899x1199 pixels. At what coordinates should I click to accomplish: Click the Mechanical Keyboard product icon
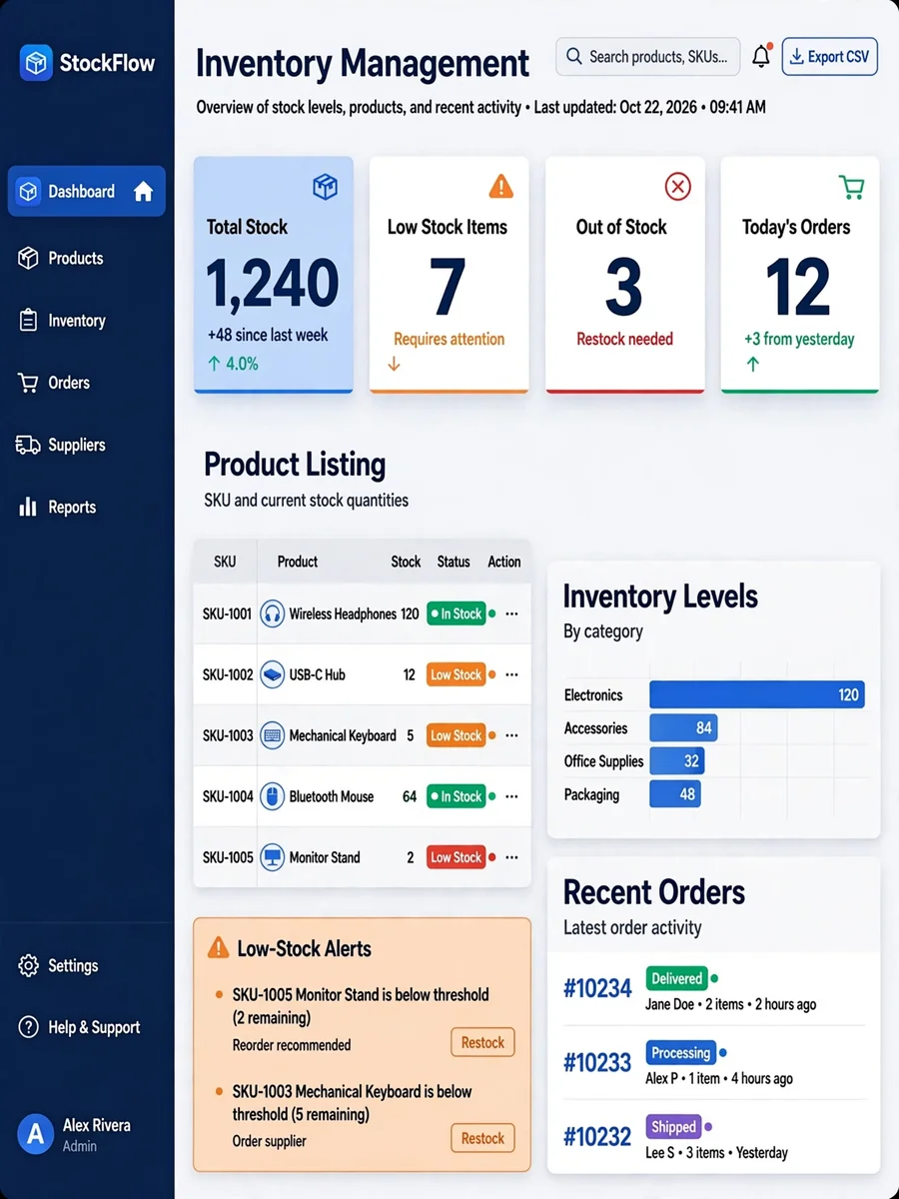(x=272, y=735)
